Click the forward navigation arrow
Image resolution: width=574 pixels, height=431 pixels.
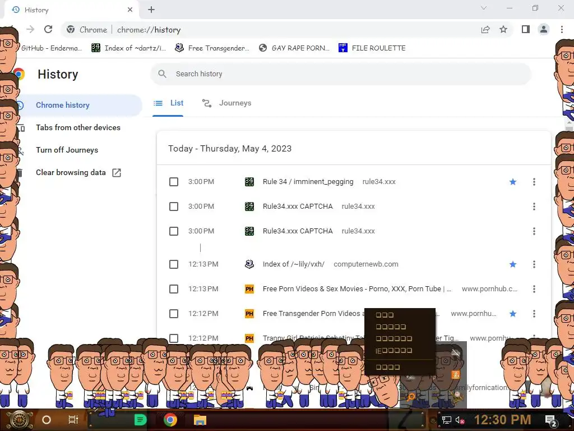30,29
